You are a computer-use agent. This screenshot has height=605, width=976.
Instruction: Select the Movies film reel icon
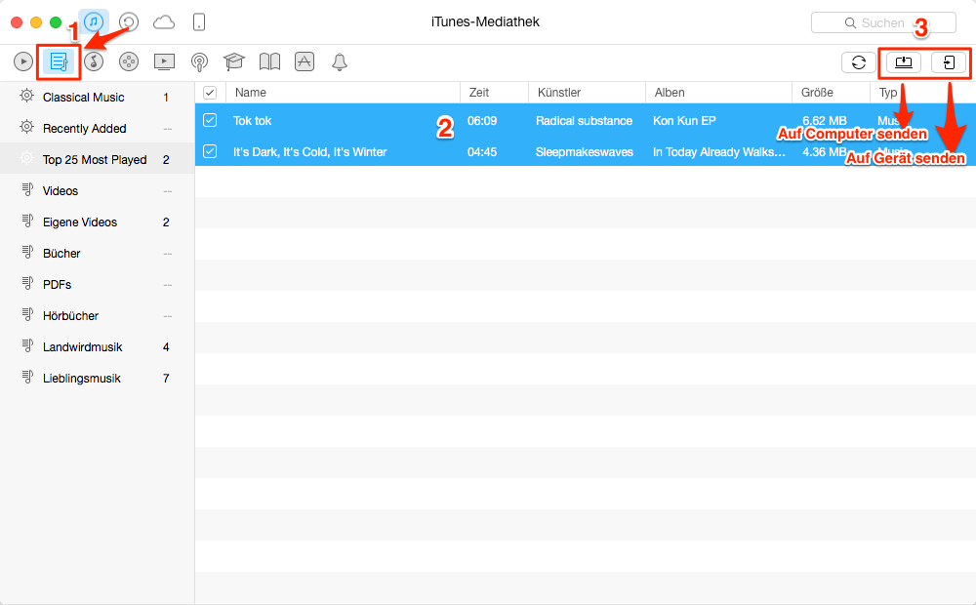point(129,61)
